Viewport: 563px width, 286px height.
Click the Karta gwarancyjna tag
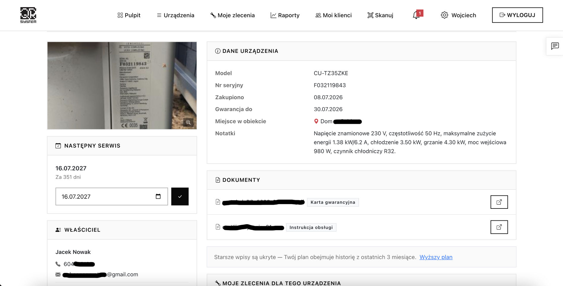333,202
